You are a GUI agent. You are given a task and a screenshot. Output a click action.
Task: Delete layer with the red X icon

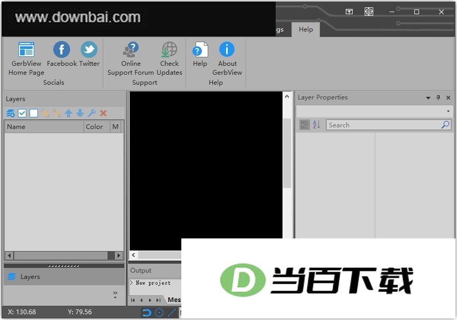coord(103,113)
